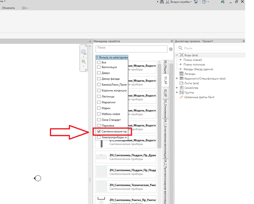Tick the Все checkbox in category filter

click(99, 62)
